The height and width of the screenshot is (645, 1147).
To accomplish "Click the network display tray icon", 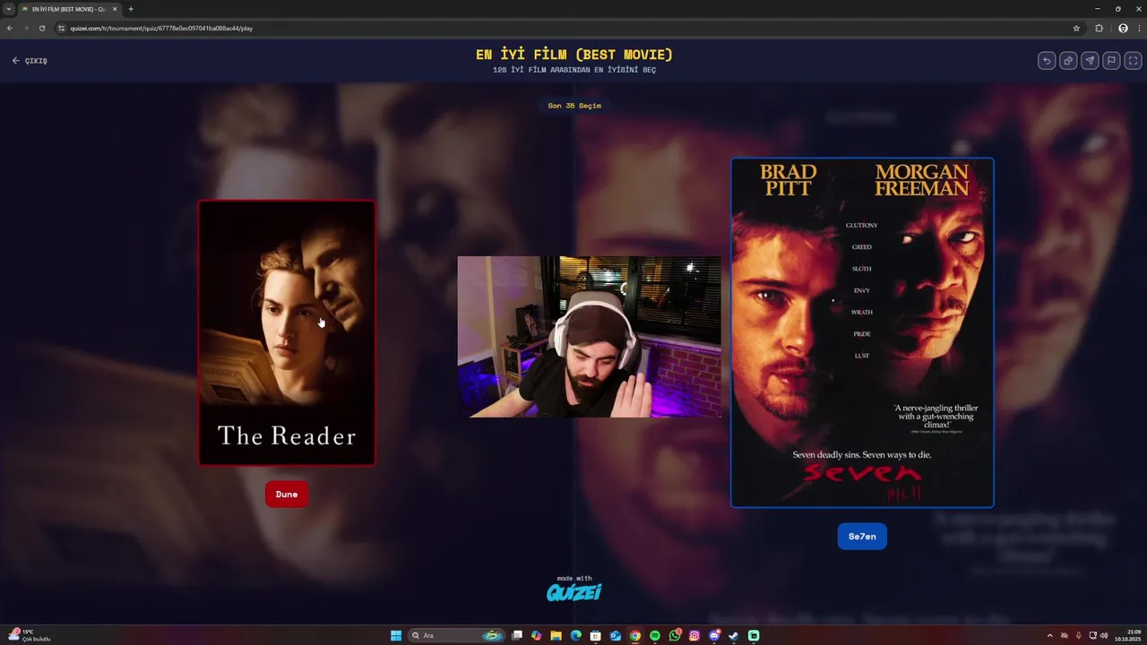I will [x=1092, y=635].
